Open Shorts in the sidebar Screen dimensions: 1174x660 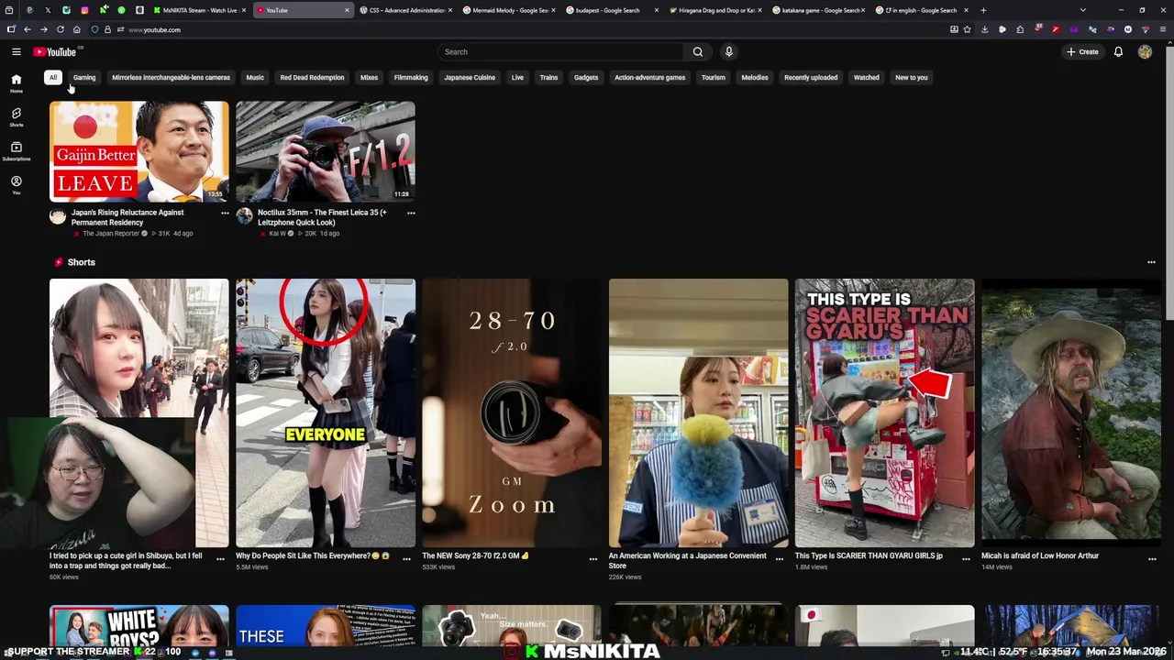tap(16, 117)
